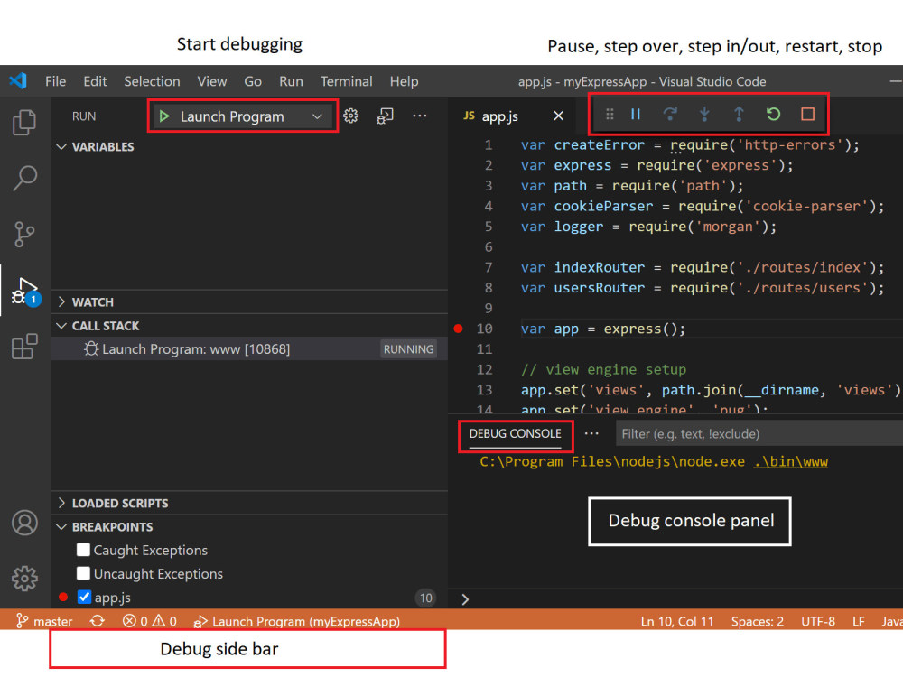903x677 pixels.
Task: Click the indexRouter variable on line 7
Action: (x=599, y=267)
